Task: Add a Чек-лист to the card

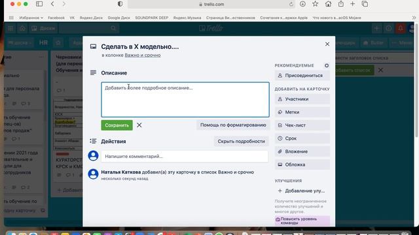Action: click(302, 125)
